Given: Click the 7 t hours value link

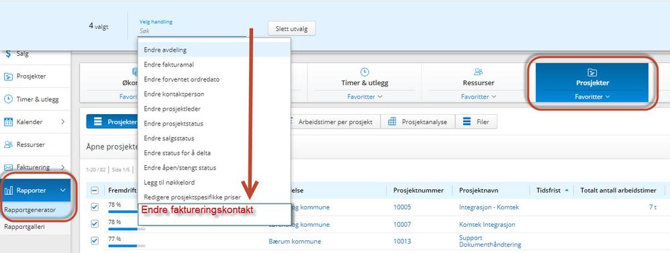Looking at the screenshot, I should [653, 207].
